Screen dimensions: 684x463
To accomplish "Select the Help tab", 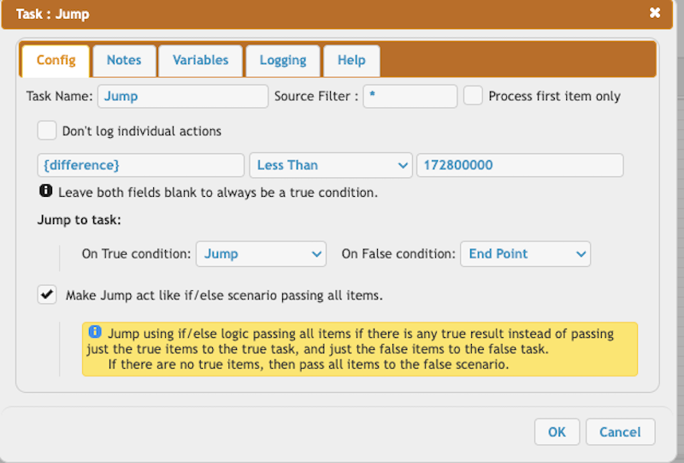I will click(x=351, y=60).
